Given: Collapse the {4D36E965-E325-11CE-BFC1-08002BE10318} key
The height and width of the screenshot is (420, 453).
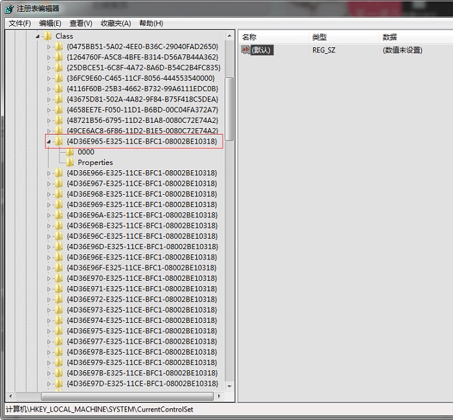Looking at the screenshot, I should click(x=49, y=142).
